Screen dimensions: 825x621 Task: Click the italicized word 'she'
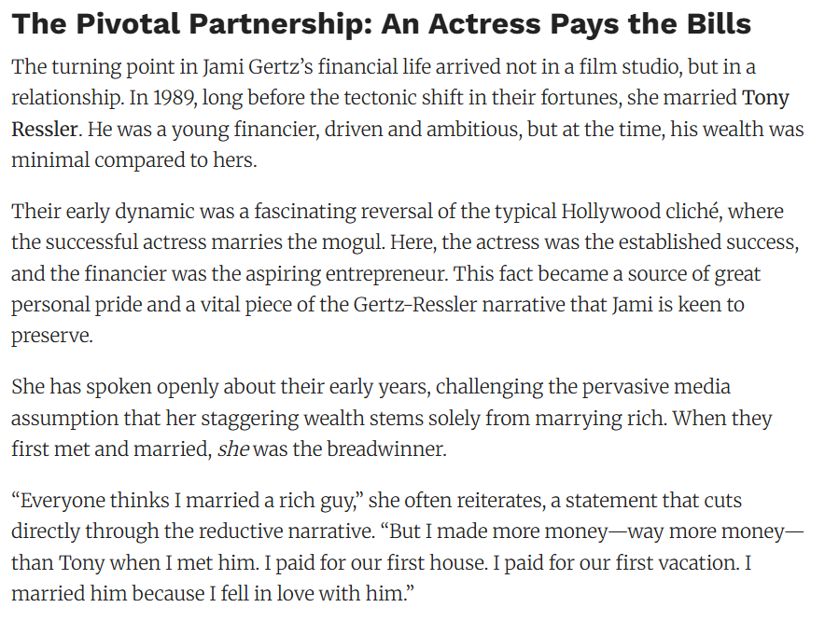point(232,449)
